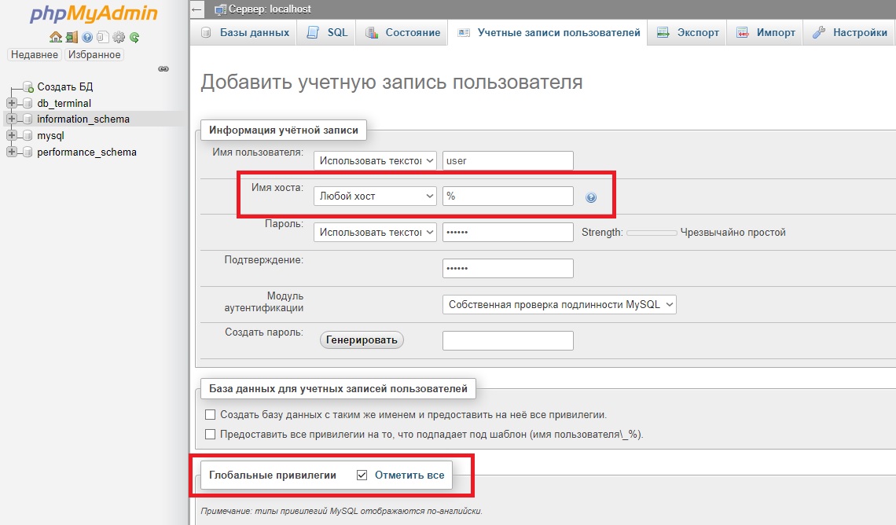Click the phpMyAdmin home icon
Viewport: 896px width, 525px height.
tap(56, 37)
